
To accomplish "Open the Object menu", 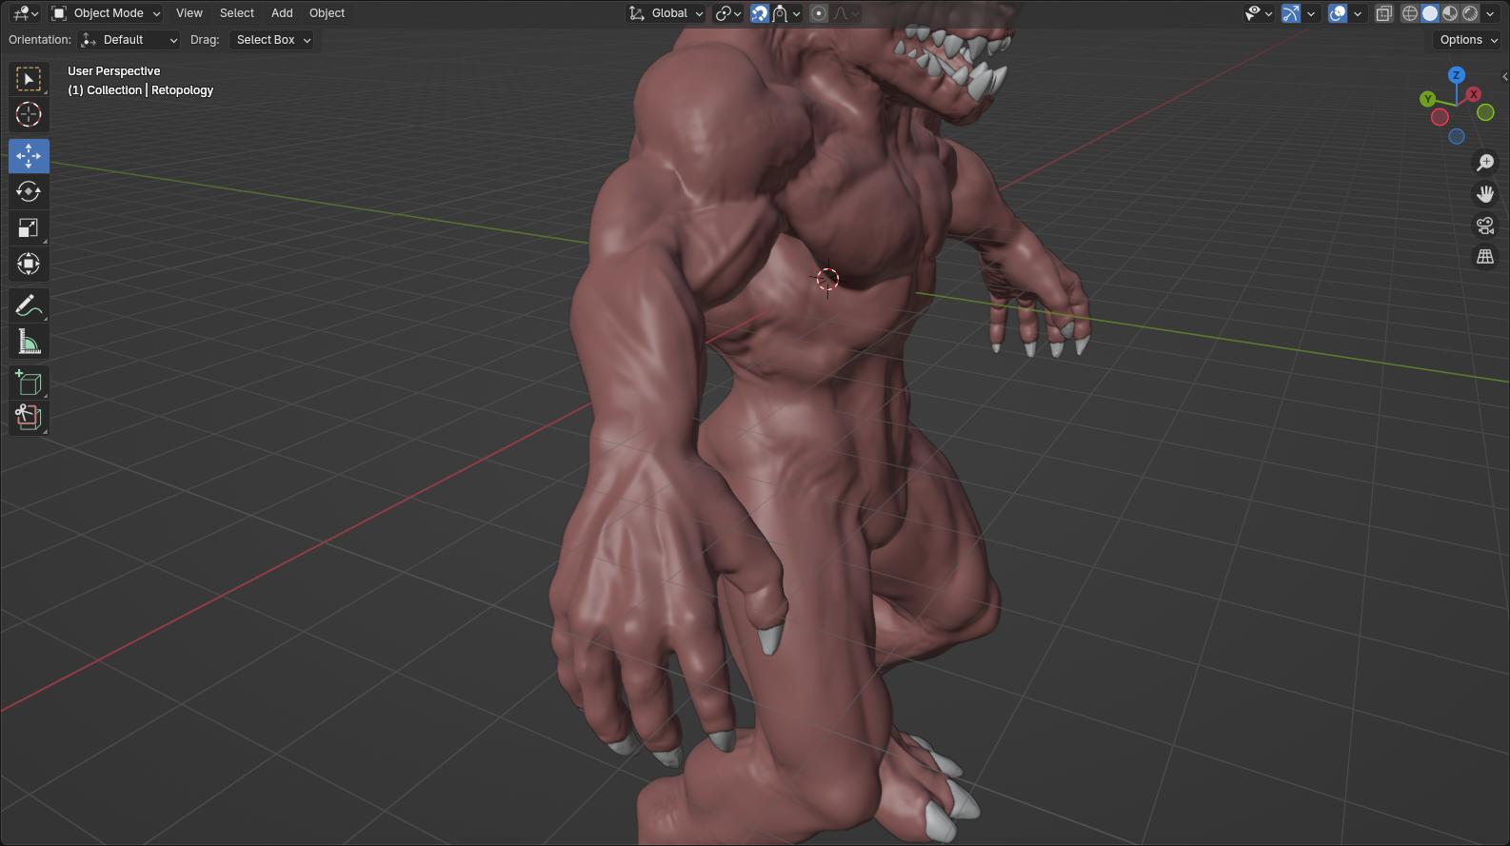I will [327, 13].
